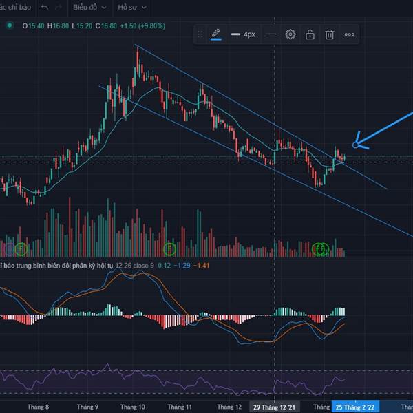Click the redo arrow in top toolbar
Screen dimensions: 413x413
click(59, 7)
